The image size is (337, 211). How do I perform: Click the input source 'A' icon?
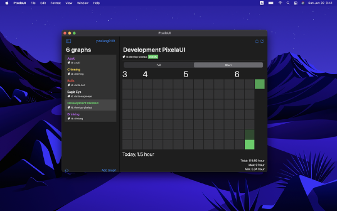point(262,3)
